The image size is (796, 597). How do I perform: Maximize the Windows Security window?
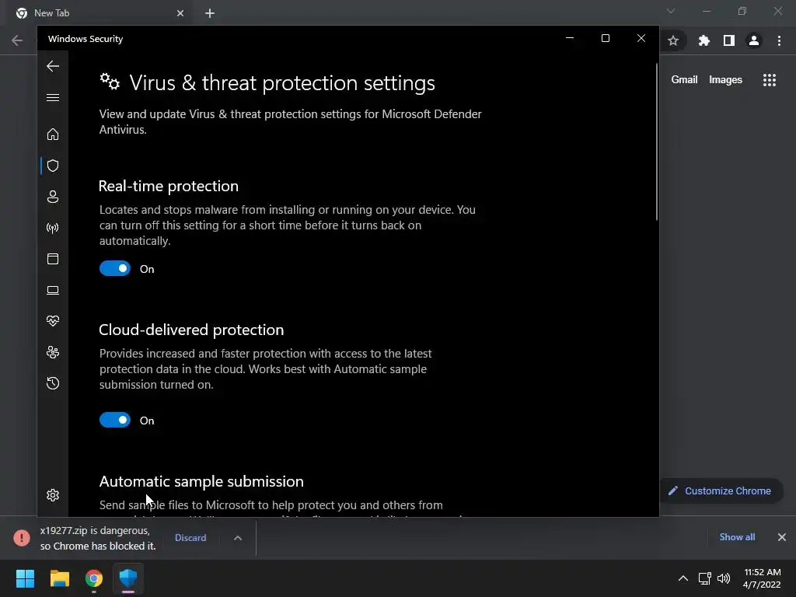(x=605, y=38)
